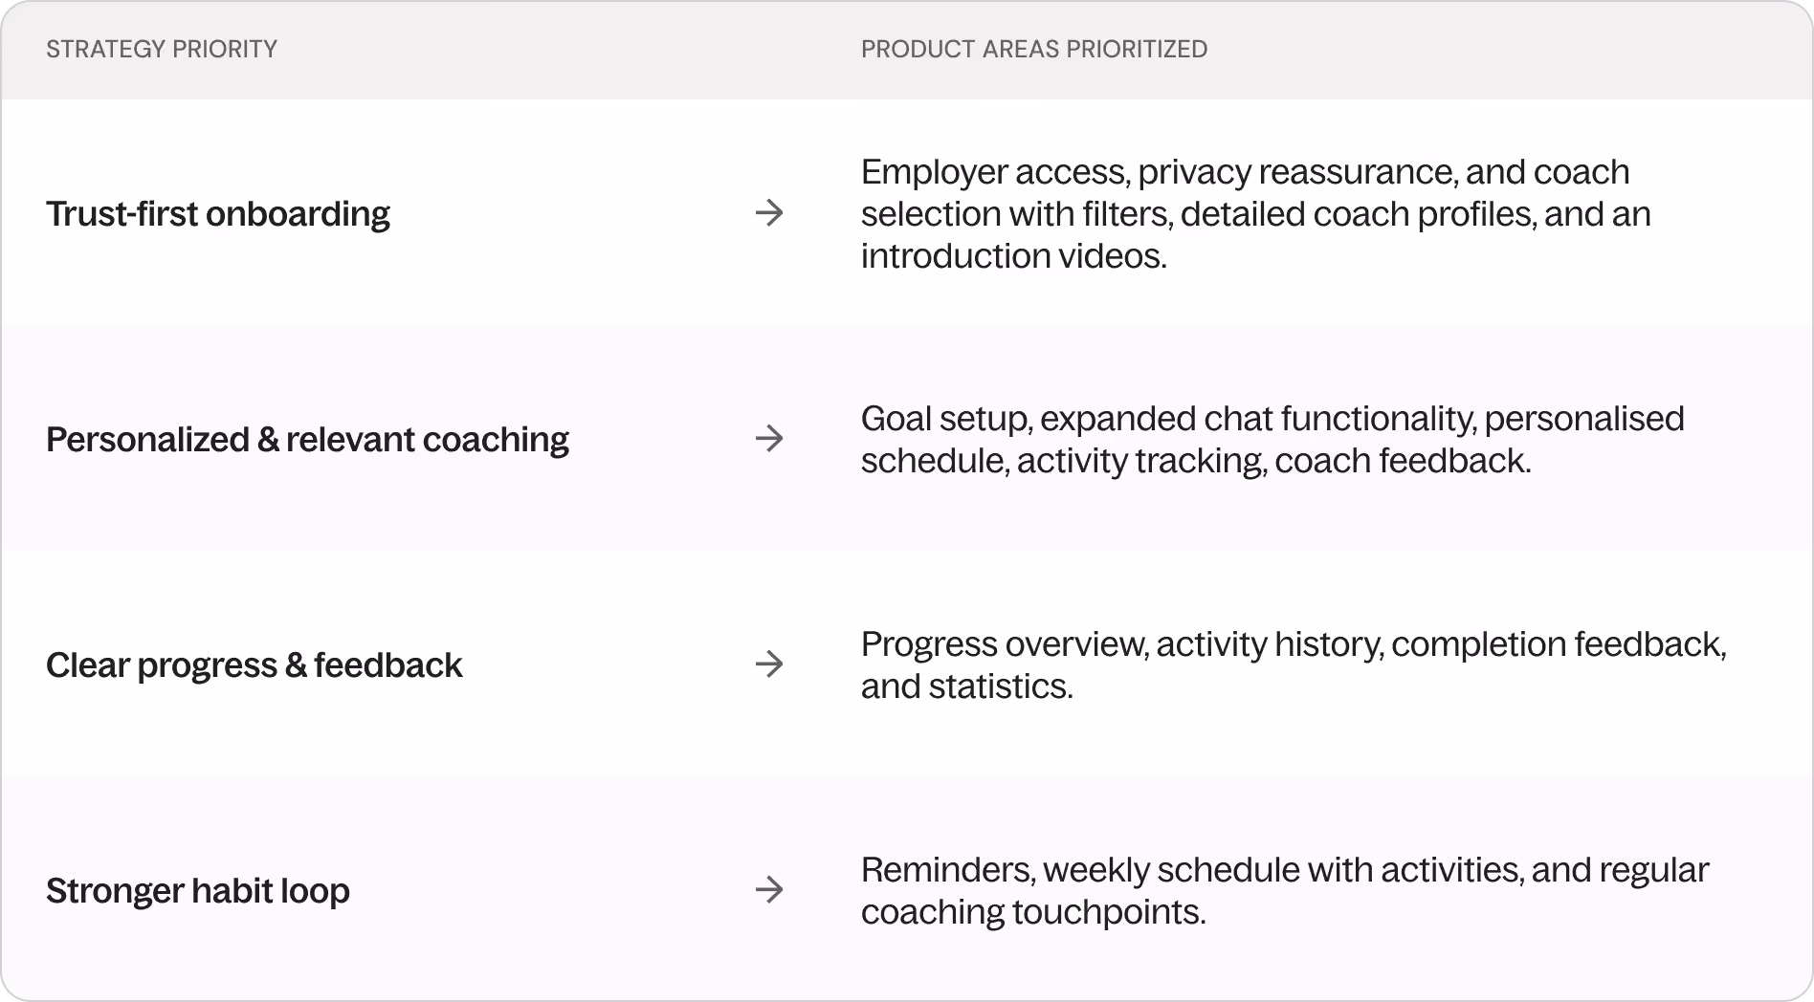Image resolution: width=1814 pixels, height=1002 pixels.
Task: Click the Stronger habit loop heading
Action: [198, 891]
